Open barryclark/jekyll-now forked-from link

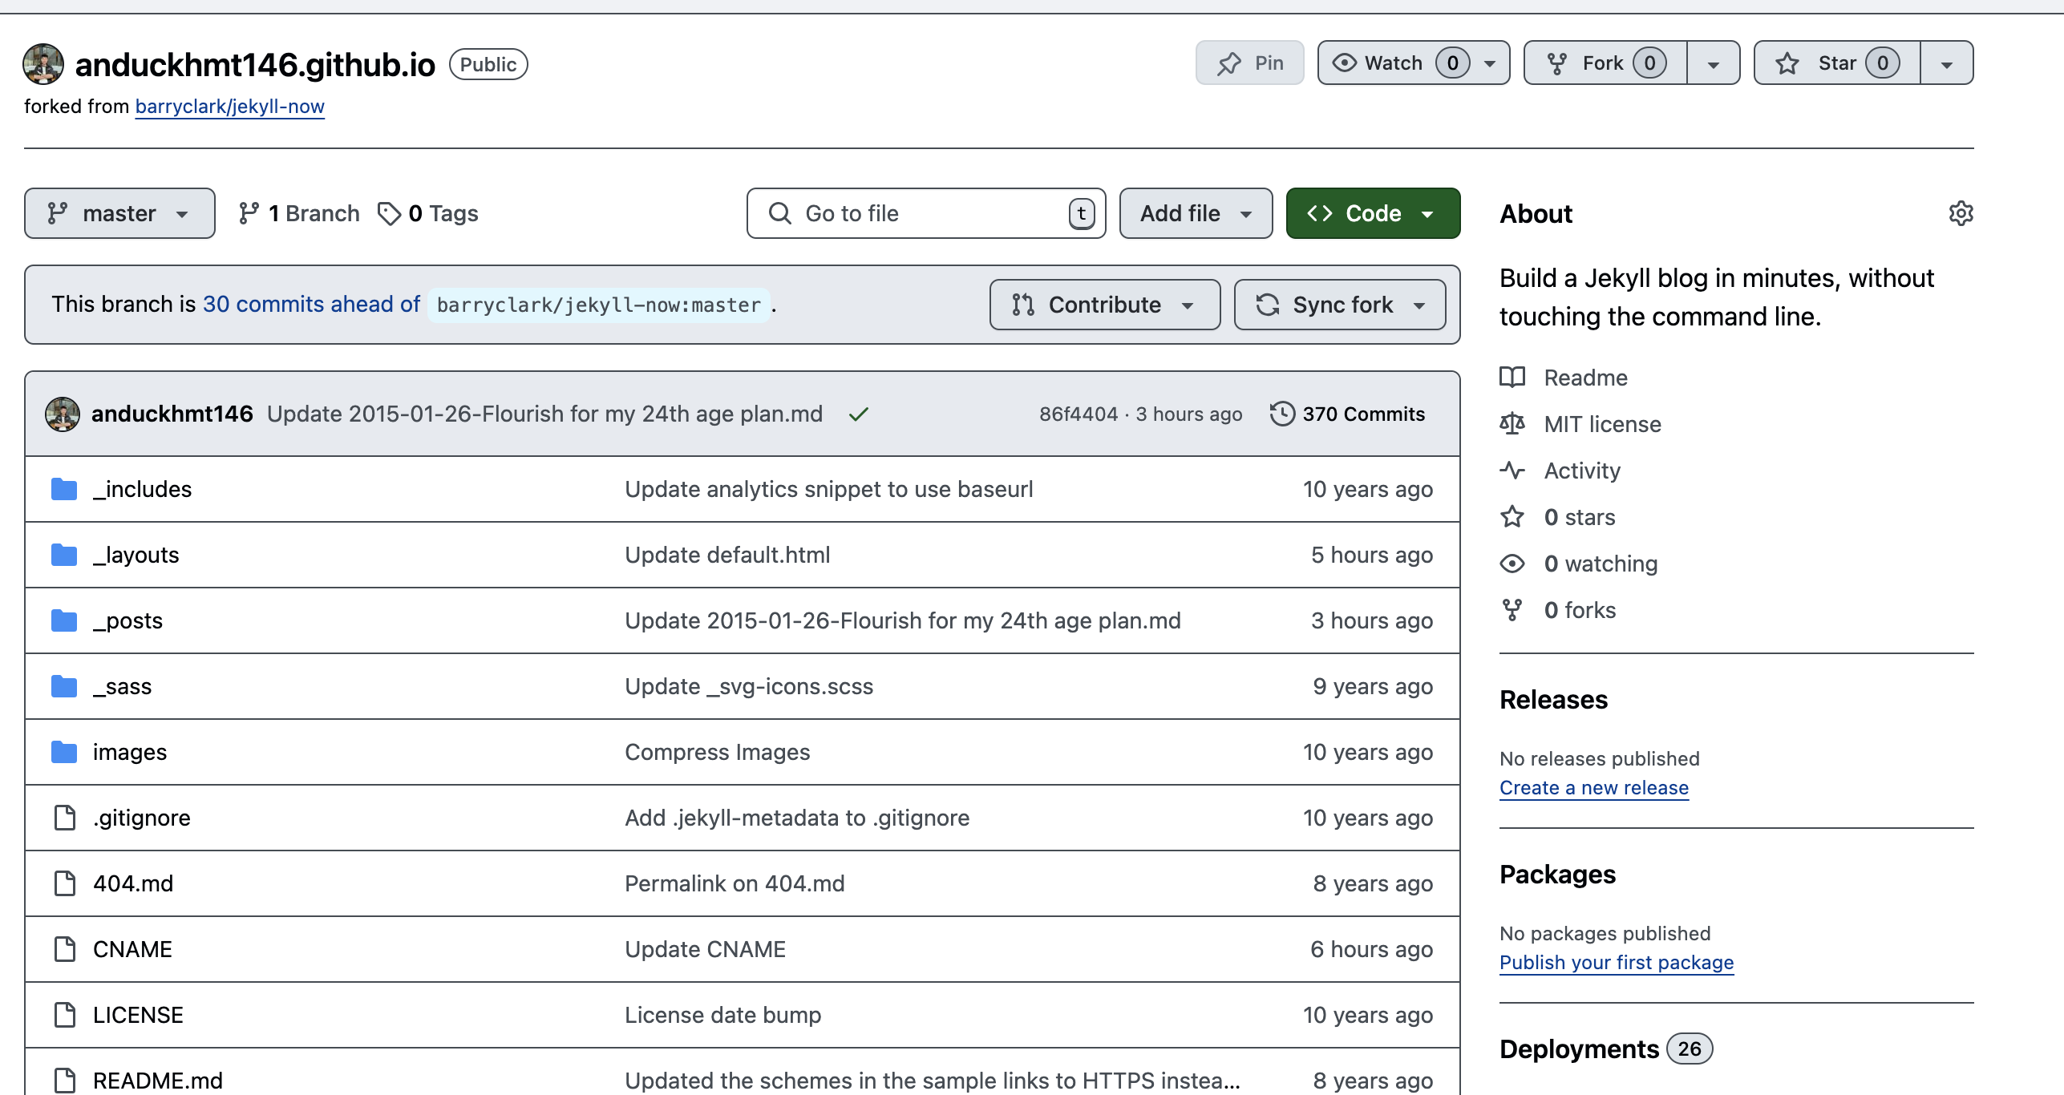(229, 107)
